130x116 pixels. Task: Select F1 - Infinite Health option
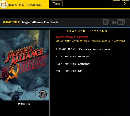[72, 57]
